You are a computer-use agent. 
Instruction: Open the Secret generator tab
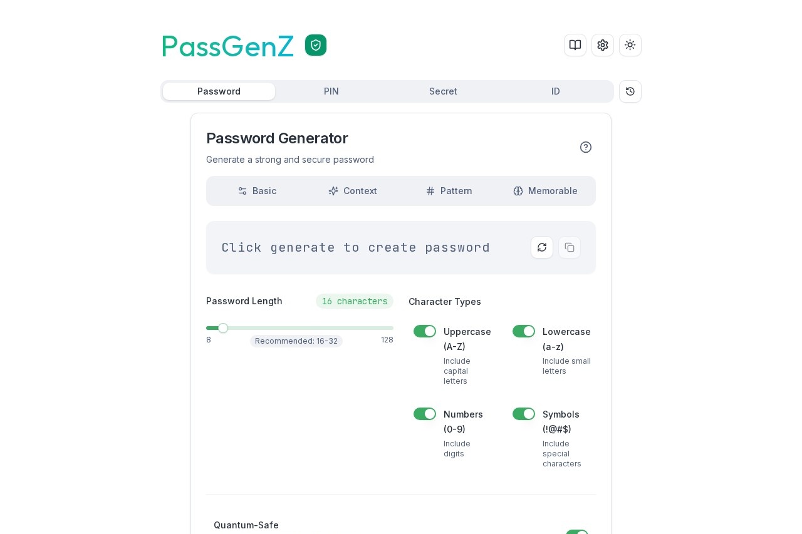coord(443,91)
